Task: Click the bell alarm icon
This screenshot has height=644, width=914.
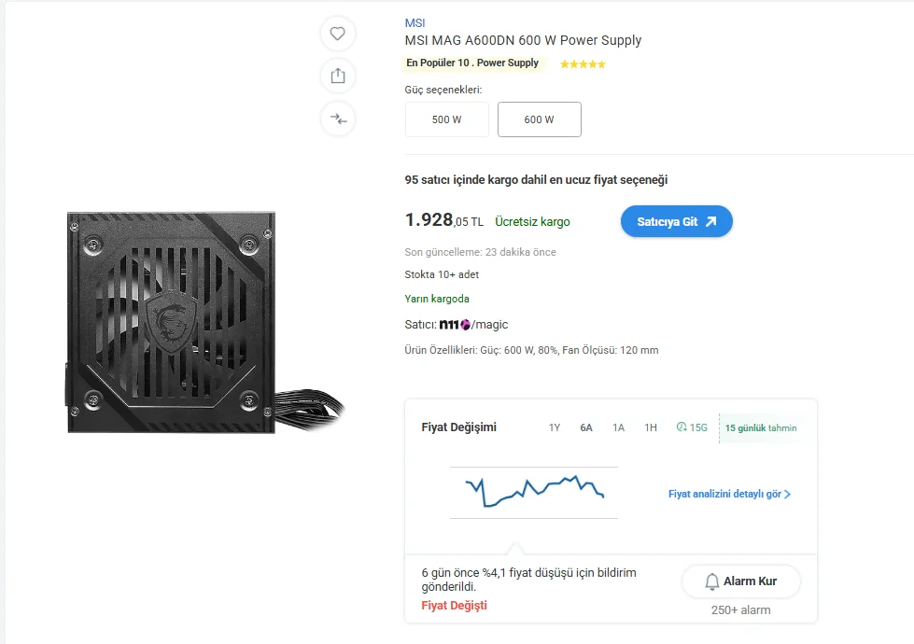Action: 712,581
